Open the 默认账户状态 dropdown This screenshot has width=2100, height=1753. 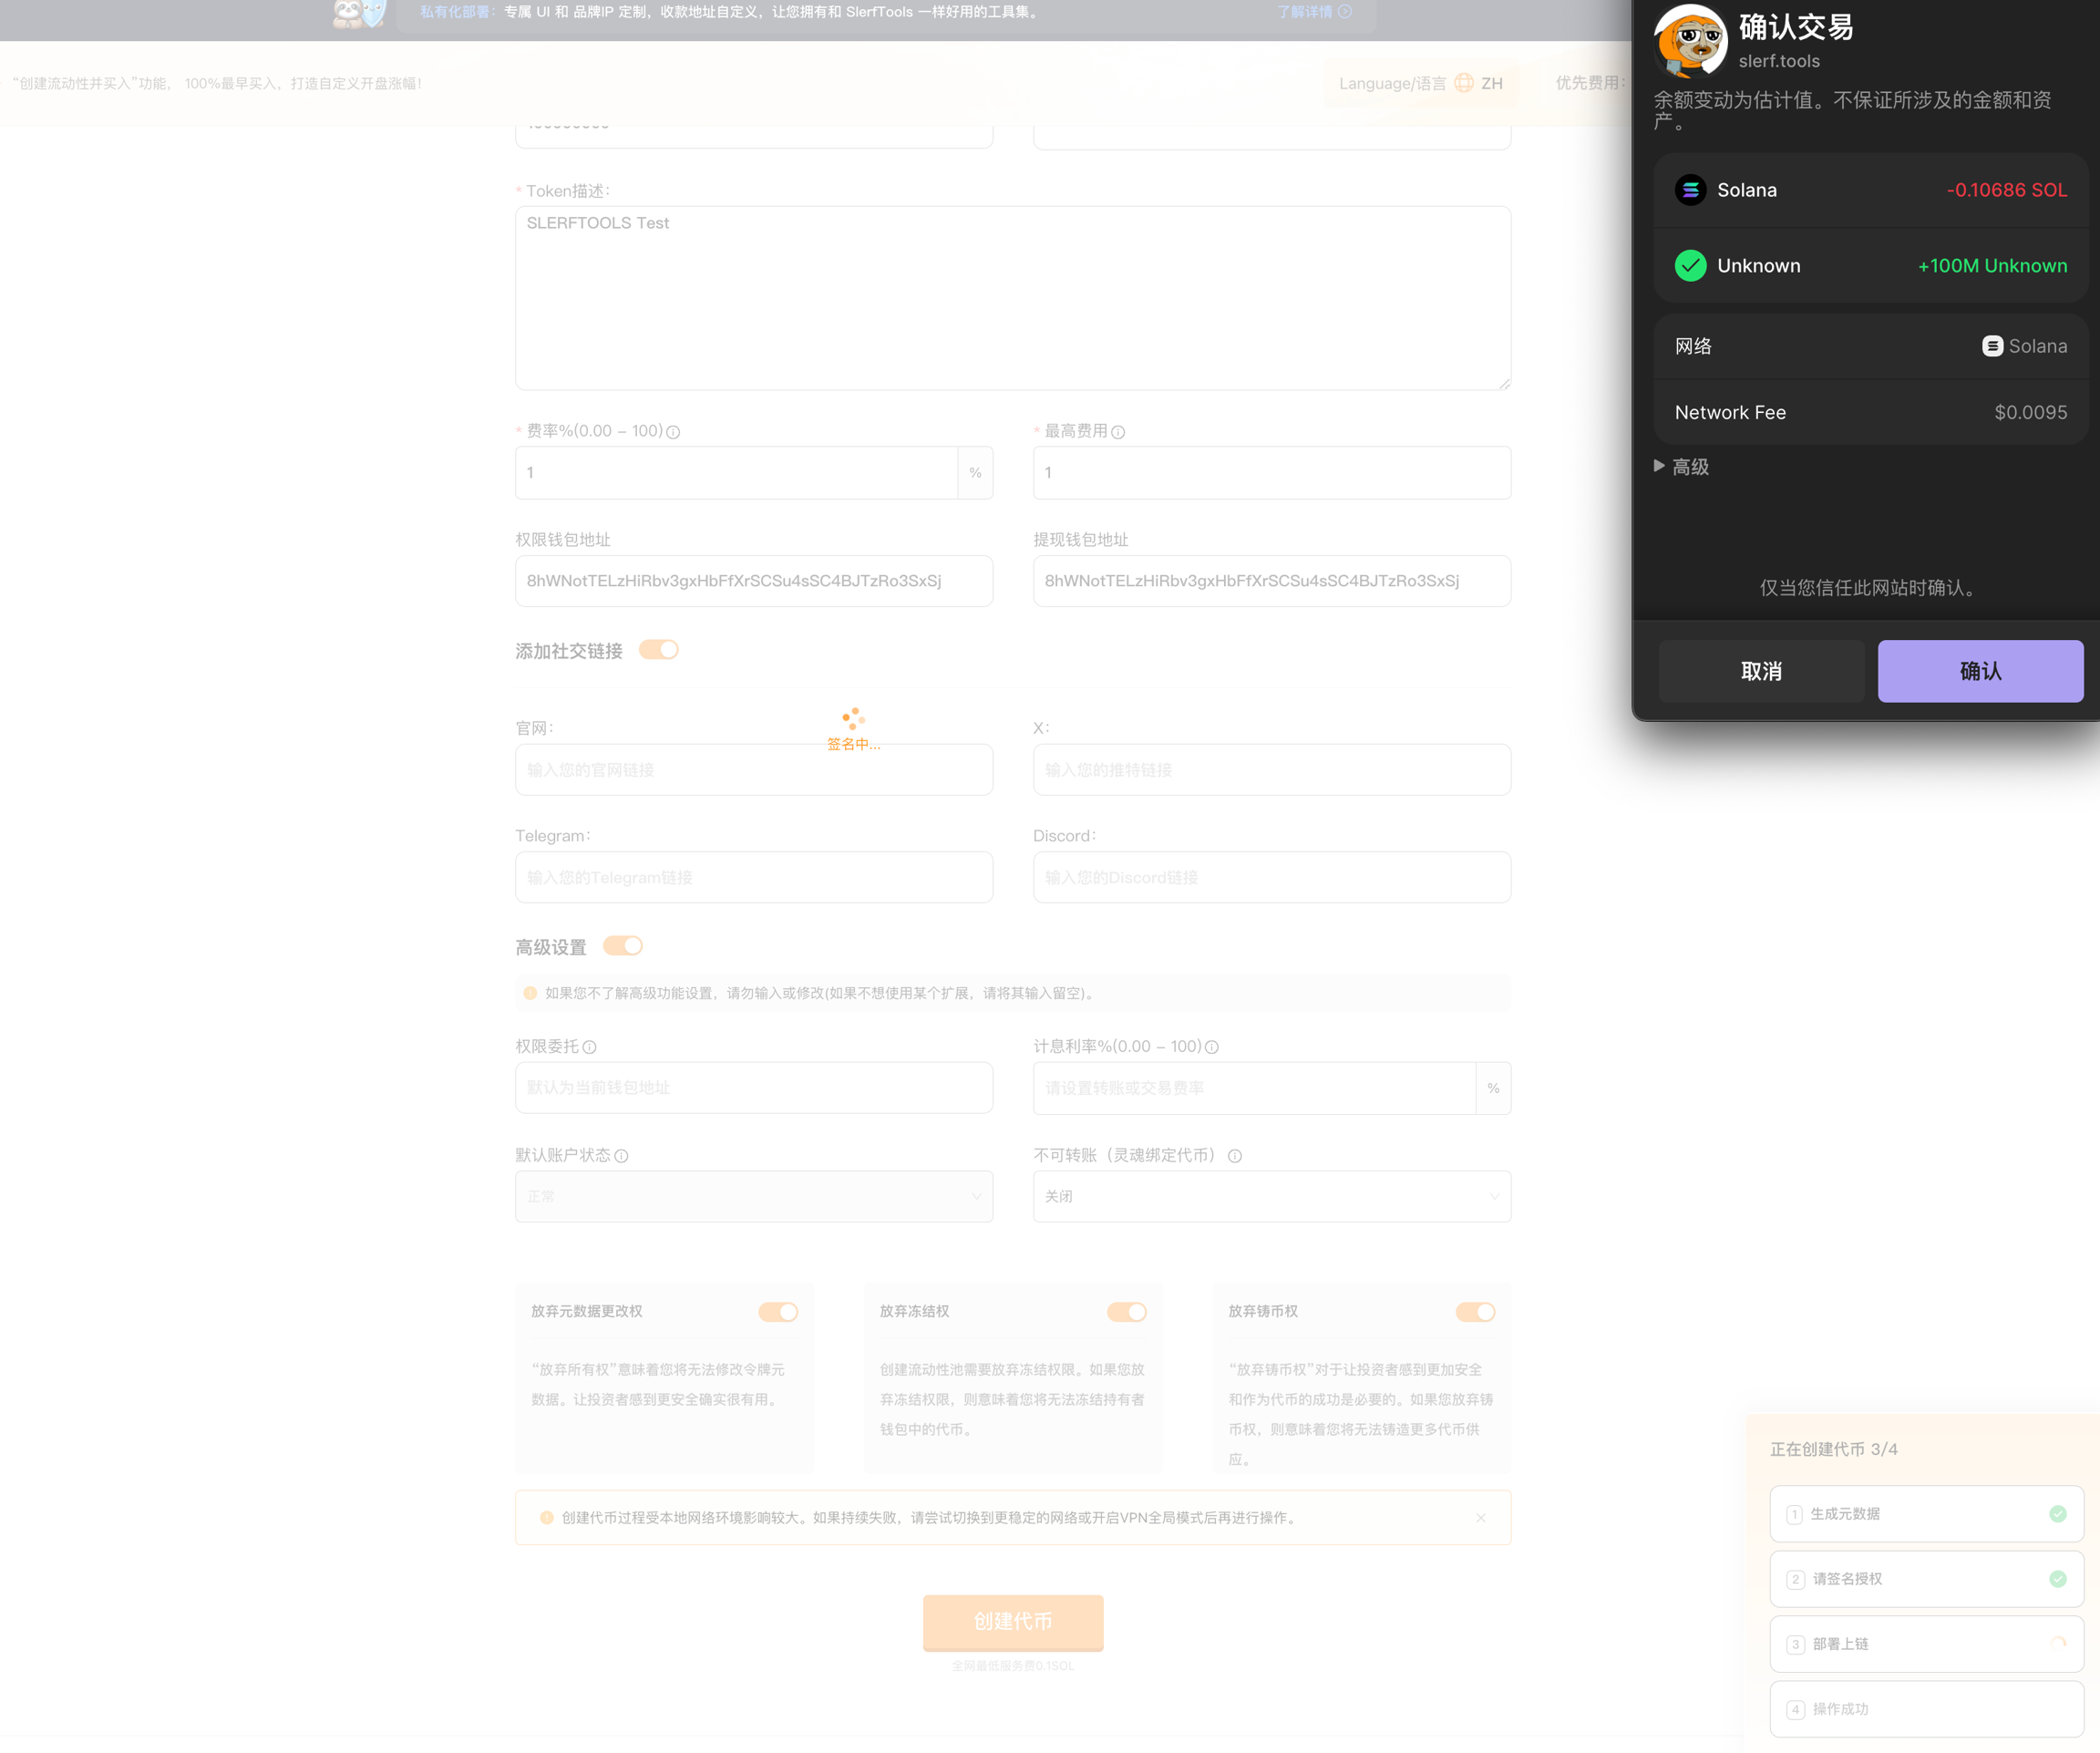pyautogui.click(x=753, y=1197)
